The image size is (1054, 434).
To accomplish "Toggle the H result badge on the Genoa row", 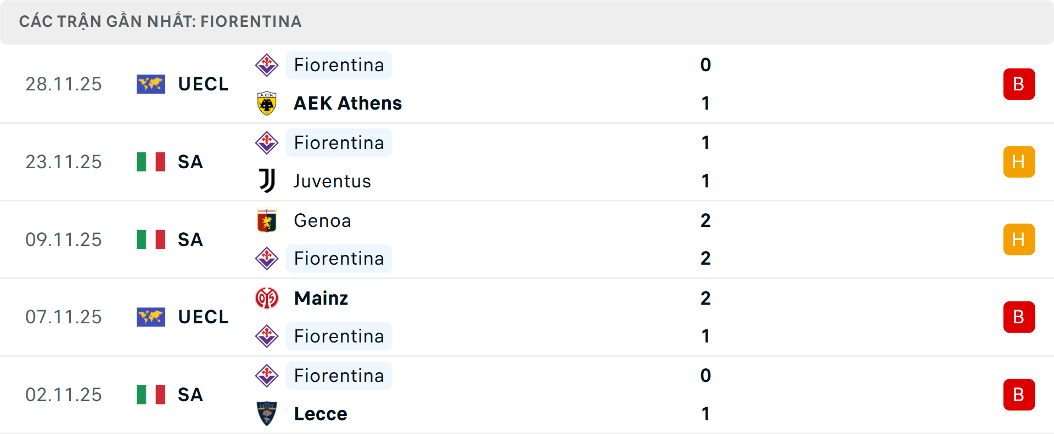I will [1019, 239].
